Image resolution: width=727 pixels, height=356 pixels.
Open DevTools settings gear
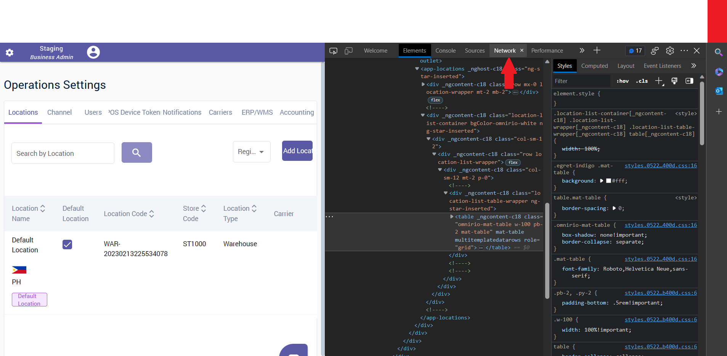(670, 51)
